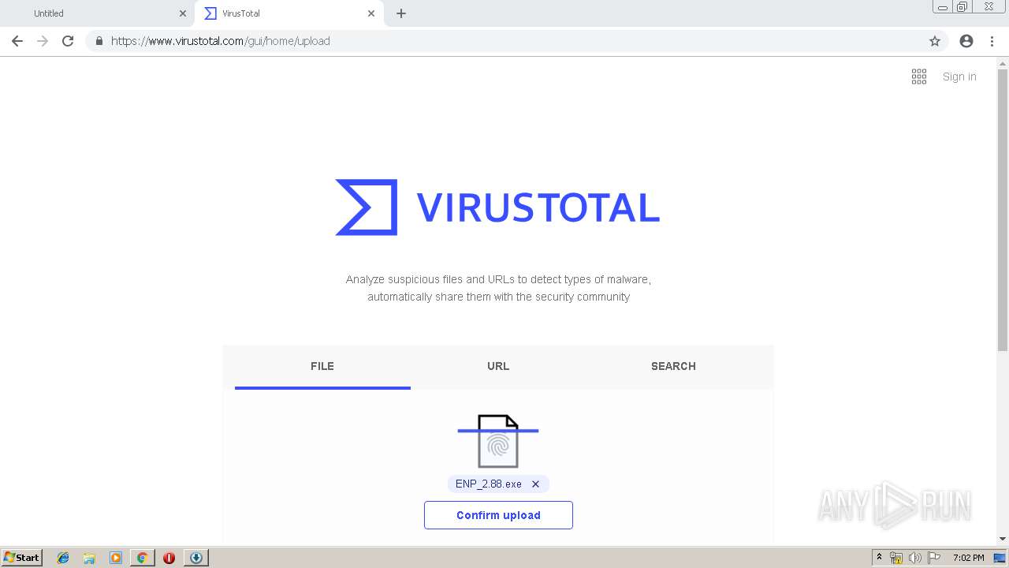Open Windows Explorer folder icon in taskbar
Screen dimensions: 1009x568
point(89,558)
